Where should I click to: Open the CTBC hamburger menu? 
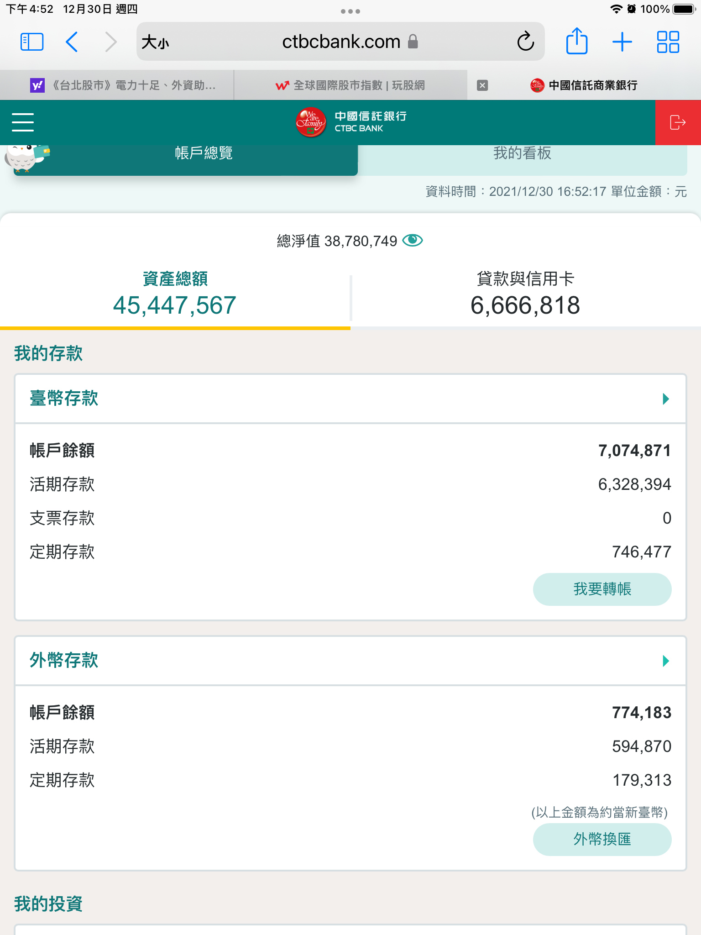(23, 122)
